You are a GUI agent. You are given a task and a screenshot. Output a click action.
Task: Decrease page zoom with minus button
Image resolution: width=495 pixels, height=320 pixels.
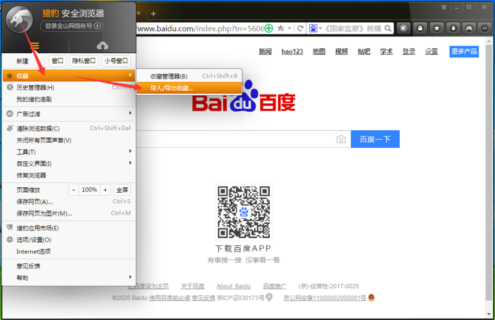point(74,190)
